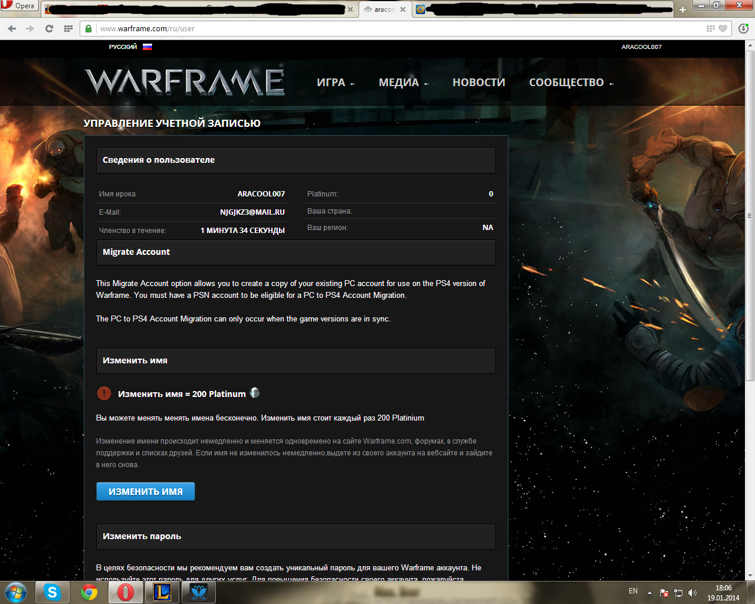Click the Сведения о пользователе section header
Viewport: 755px width, 604px height.
[x=296, y=160]
